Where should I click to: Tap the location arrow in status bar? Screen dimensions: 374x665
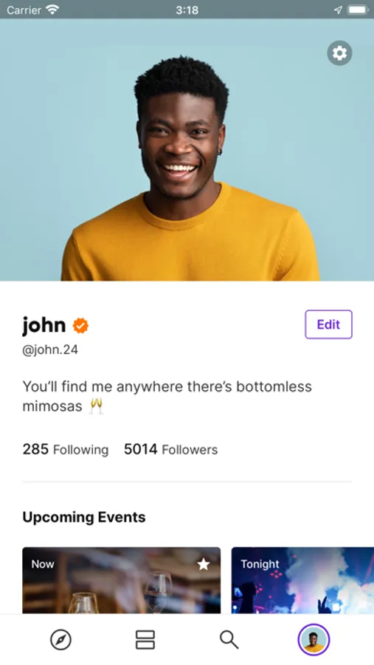click(x=338, y=10)
